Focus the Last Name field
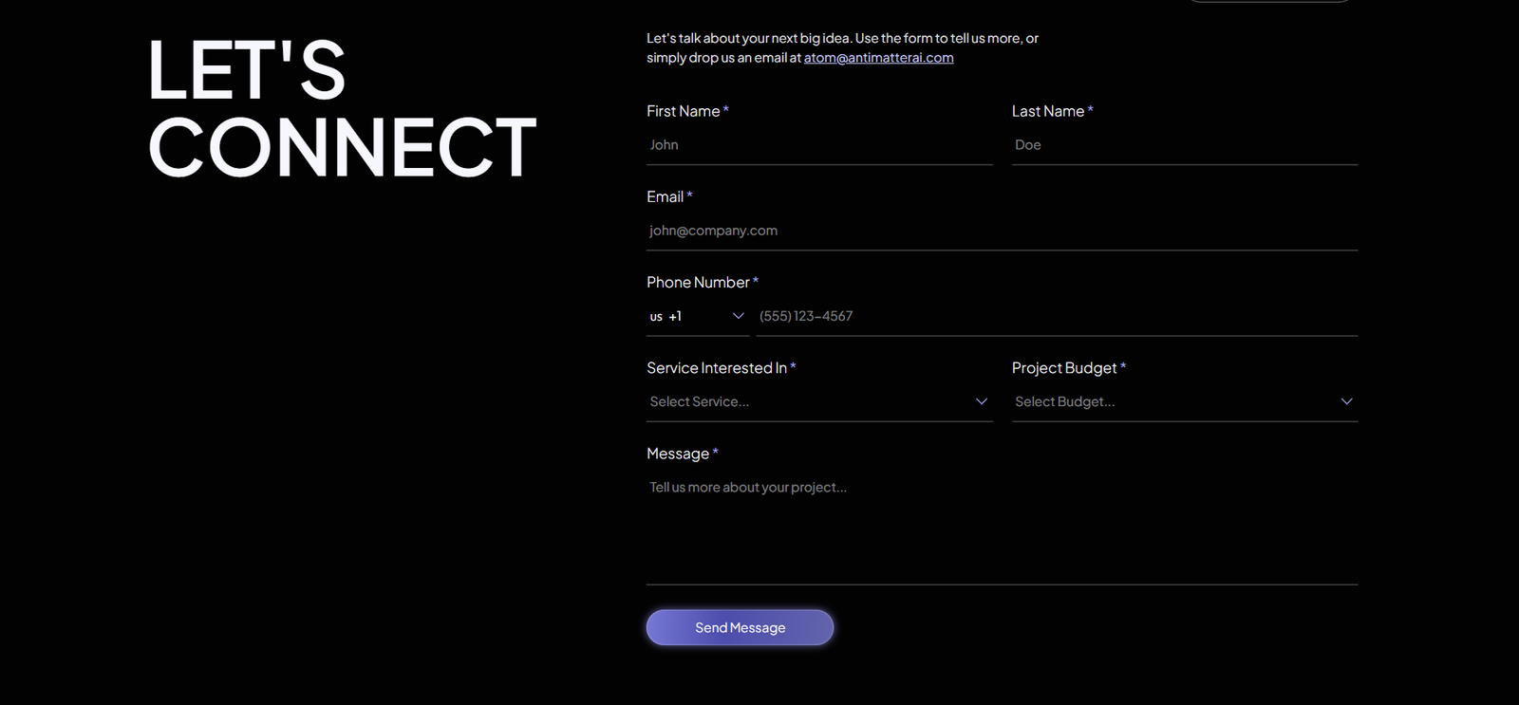Screen dimensions: 1519x705 click(1184, 145)
